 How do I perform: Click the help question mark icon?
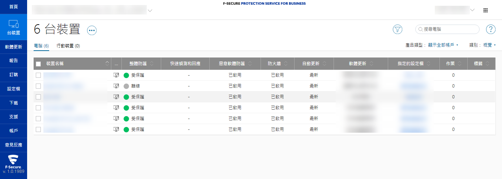tap(490, 30)
